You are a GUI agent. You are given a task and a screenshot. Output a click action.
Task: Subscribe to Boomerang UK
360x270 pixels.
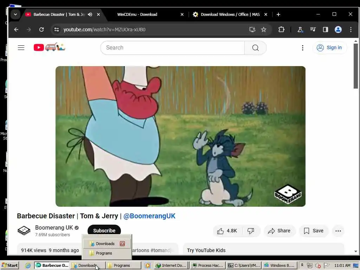coord(104,230)
